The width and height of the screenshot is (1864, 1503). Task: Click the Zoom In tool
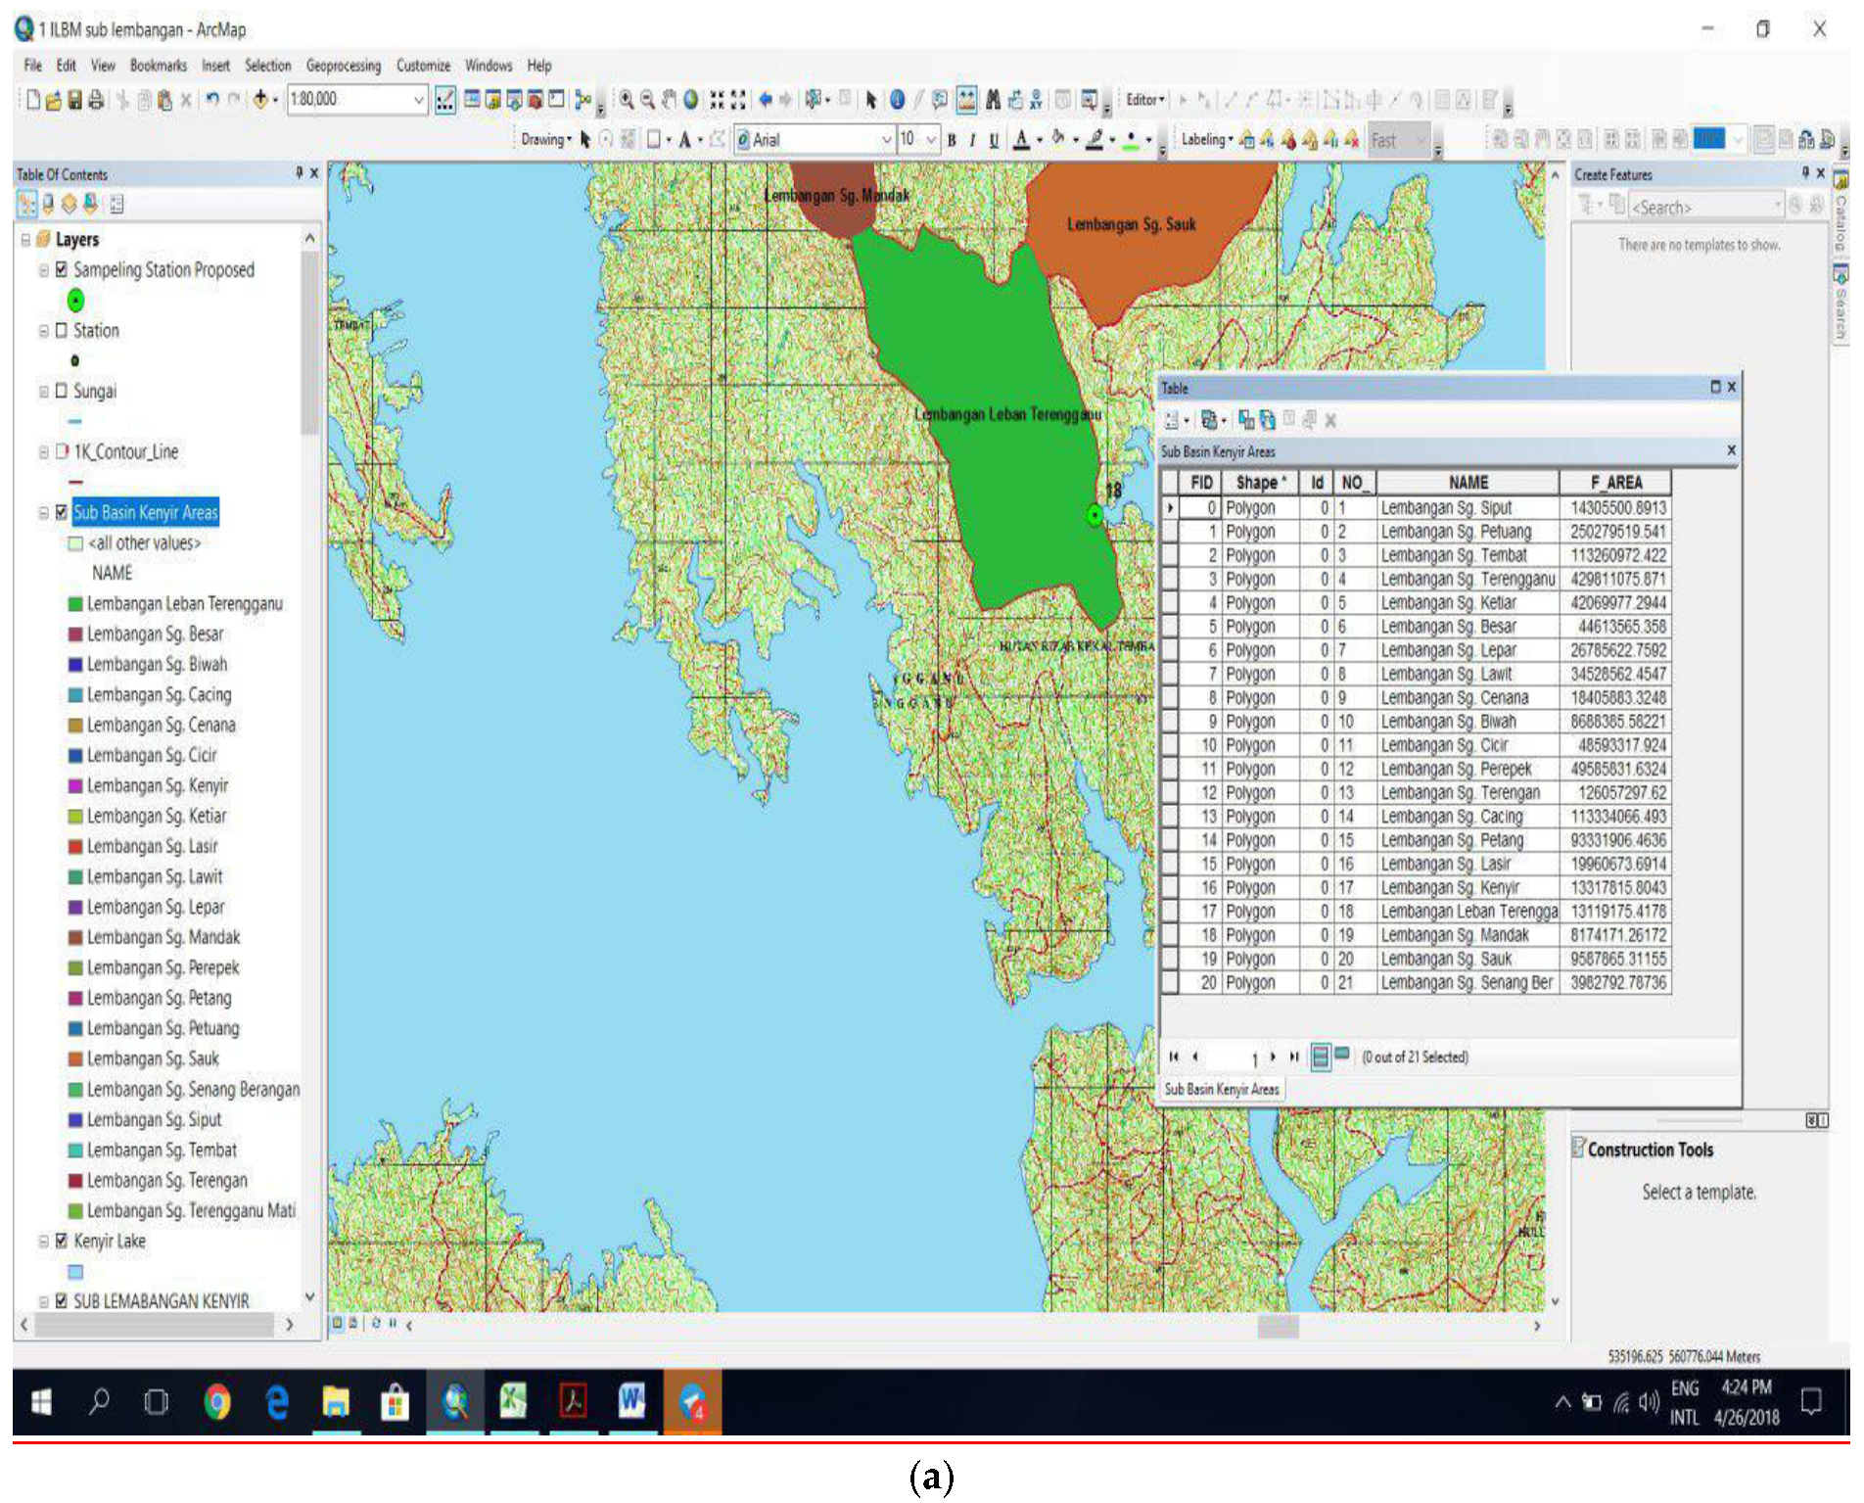[626, 100]
